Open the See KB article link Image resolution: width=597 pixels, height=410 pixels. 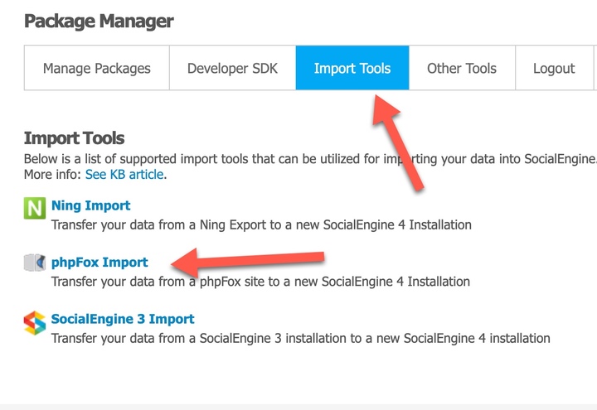[124, 174]
